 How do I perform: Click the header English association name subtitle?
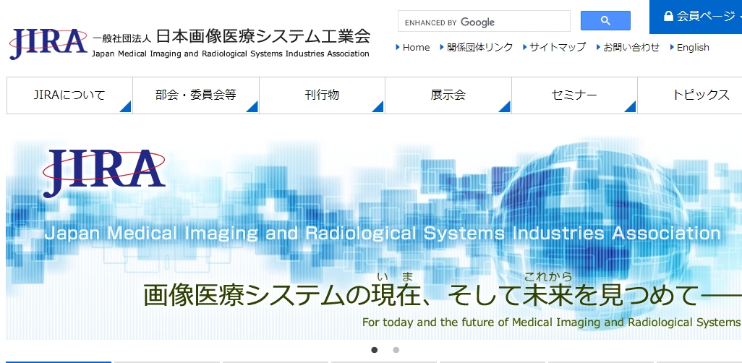[231, 54]
